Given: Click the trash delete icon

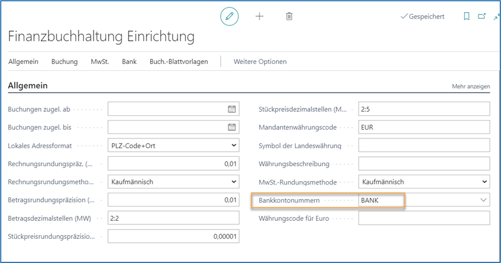Looking at the screenshot, I should tap(289, 17).
